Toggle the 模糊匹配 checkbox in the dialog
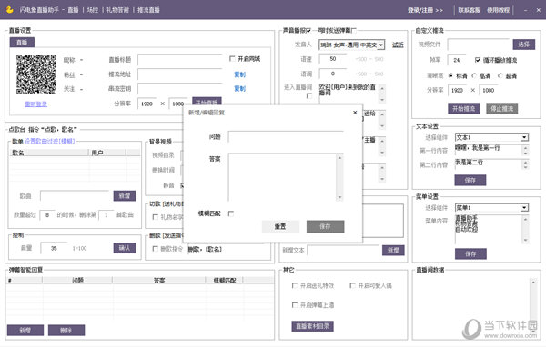 click(230, 213)
